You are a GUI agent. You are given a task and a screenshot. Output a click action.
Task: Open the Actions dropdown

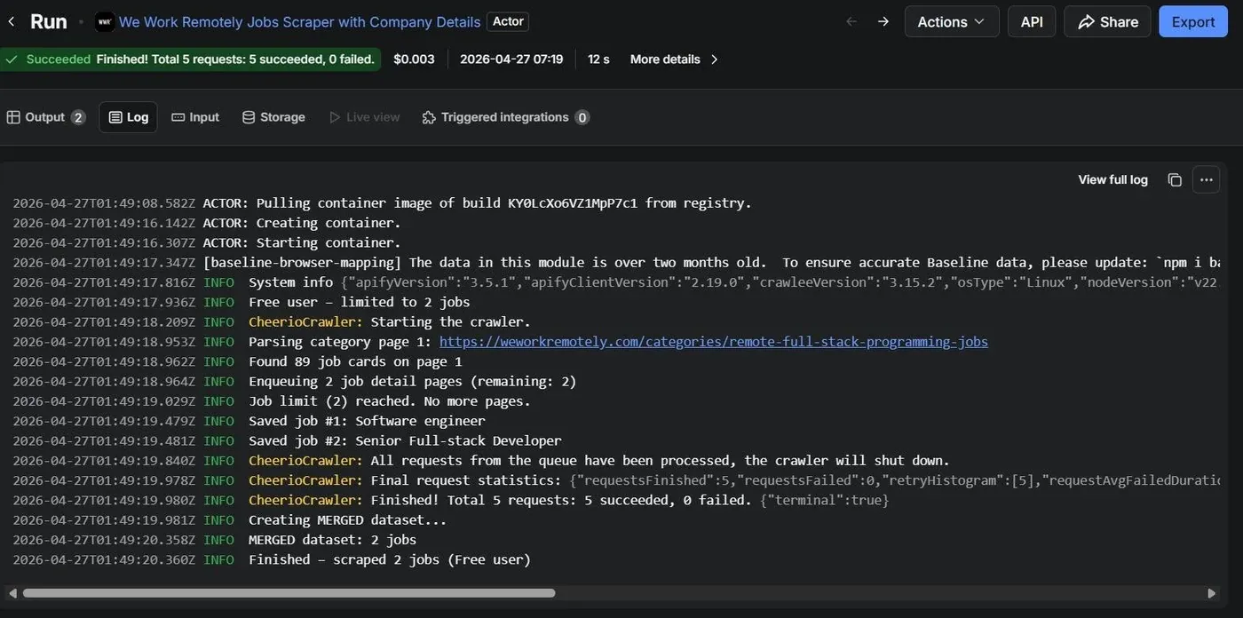[952, 21]
